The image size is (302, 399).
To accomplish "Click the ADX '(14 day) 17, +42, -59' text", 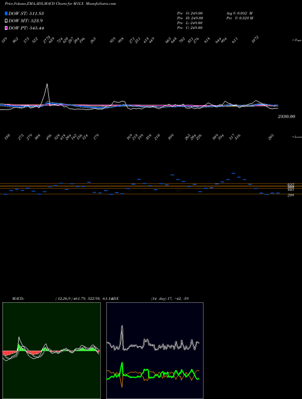I will [170, 299].
